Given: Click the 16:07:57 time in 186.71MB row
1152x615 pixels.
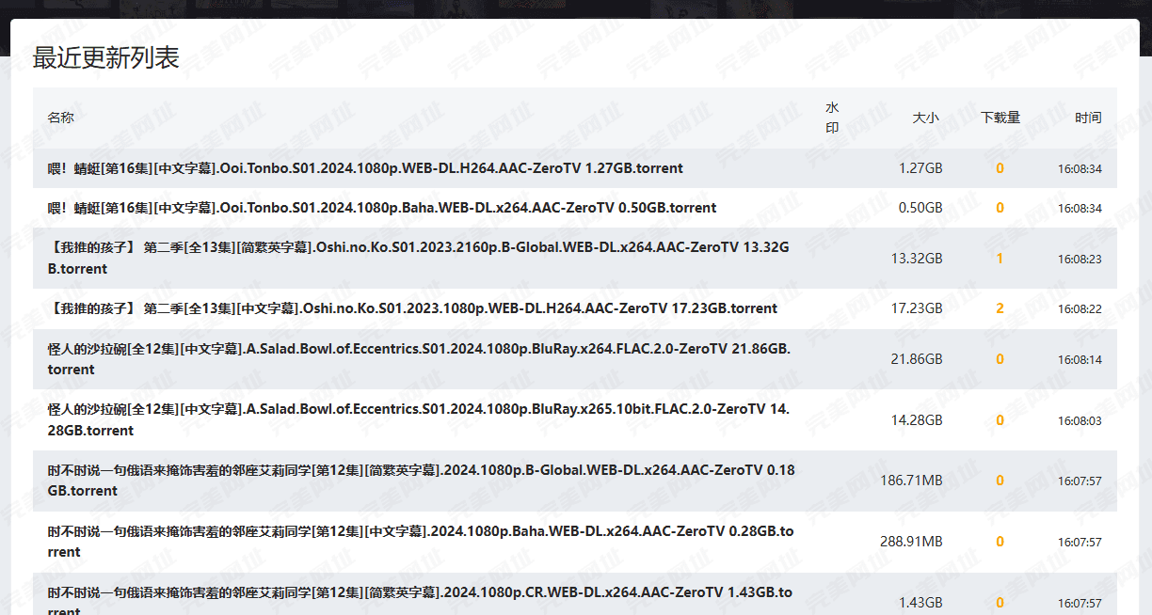Looking at the screenshot, I should pos(1080,481).
